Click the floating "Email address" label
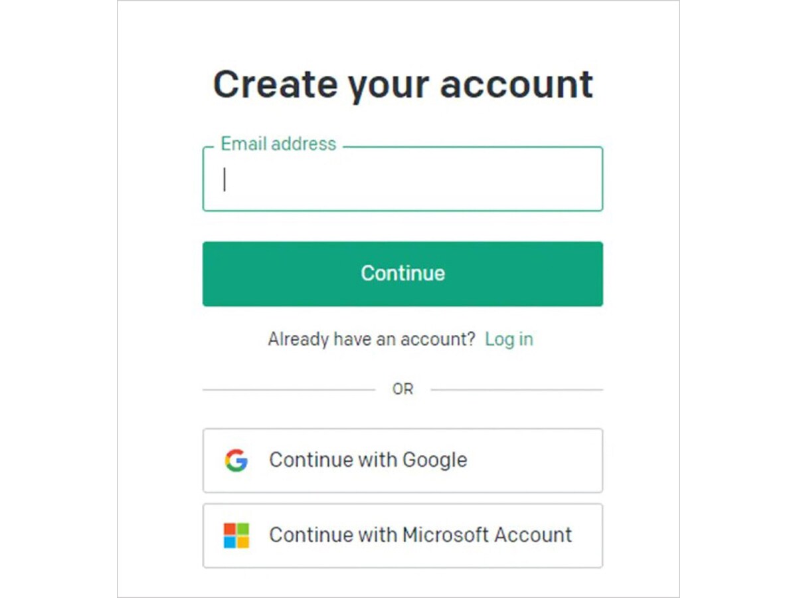 [278, 144]
